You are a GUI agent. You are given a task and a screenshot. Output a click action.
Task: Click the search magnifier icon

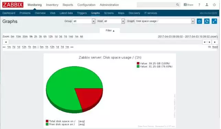coord(177,5)
